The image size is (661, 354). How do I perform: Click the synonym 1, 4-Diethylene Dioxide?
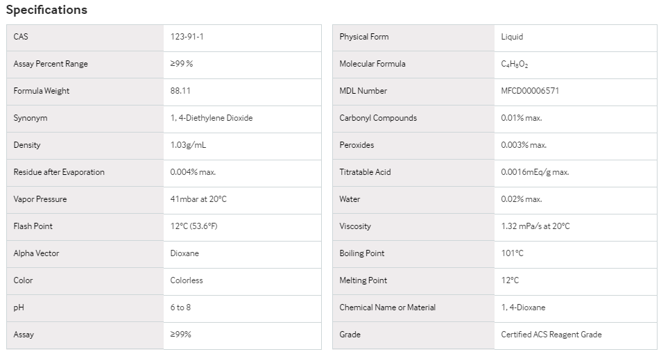(x=211, y=118)
